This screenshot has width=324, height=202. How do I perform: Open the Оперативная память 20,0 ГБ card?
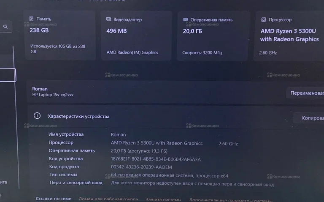(213, 36)
